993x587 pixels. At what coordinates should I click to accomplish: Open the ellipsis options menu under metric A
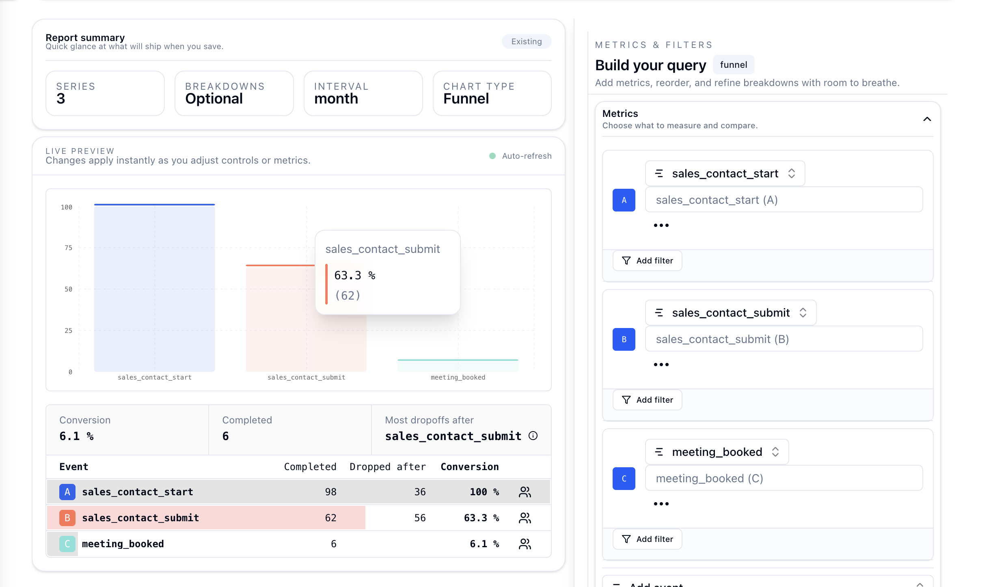pyautogui.click(x=661, y=224)
